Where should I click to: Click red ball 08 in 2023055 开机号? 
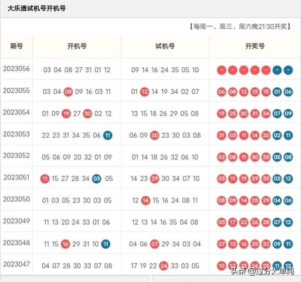tap(68, 92)
